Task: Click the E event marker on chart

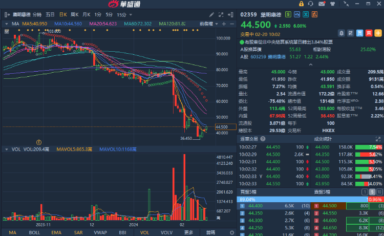Action: click(x=39, y=142)
